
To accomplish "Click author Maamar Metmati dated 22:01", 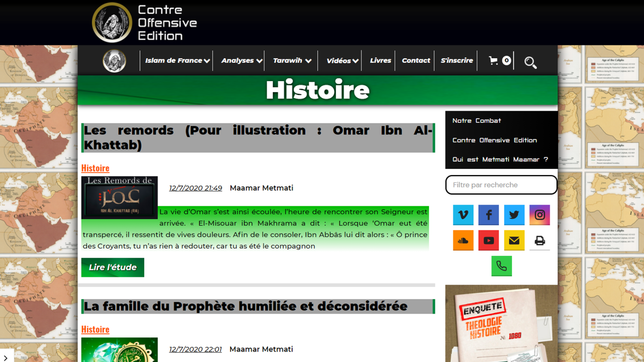I will point(261,349).
